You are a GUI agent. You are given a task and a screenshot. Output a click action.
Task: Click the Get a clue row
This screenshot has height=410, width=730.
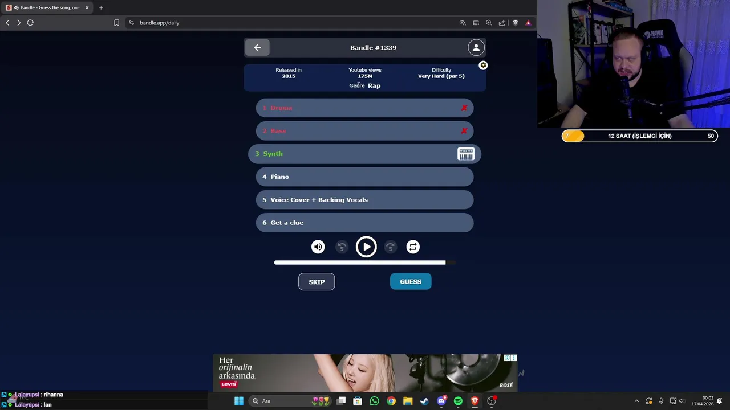point(365,223)
